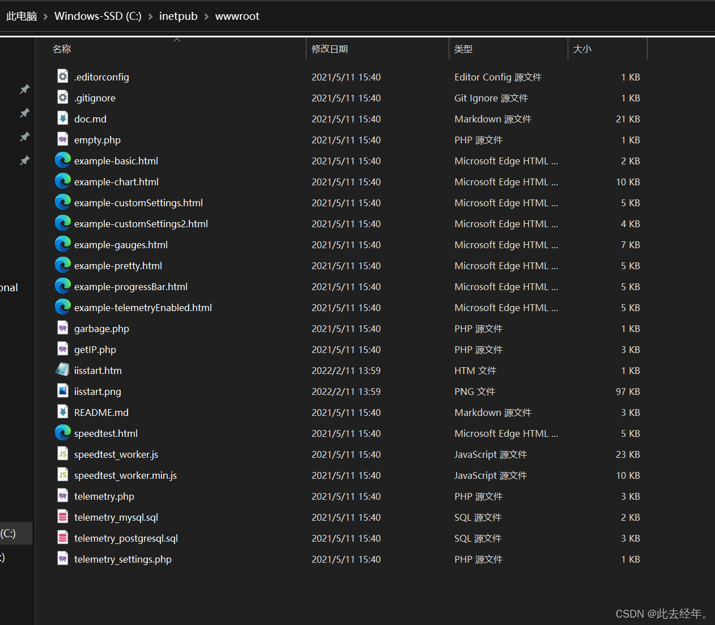Select the Edge icon for example-gauges.html
The height and width of the screenshot is (625, 715).
click(x=63, y=244)
